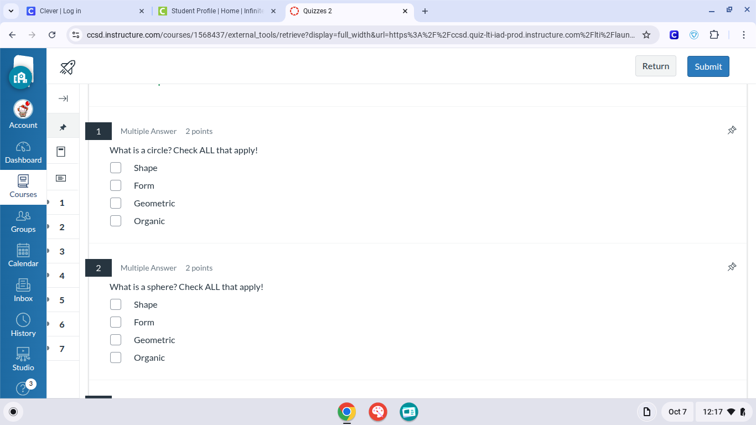The width and height of the screenshot is (756, 425).
Task: Collapse the question navigation sidebar arrow
Action: click(x=63, y=99)
